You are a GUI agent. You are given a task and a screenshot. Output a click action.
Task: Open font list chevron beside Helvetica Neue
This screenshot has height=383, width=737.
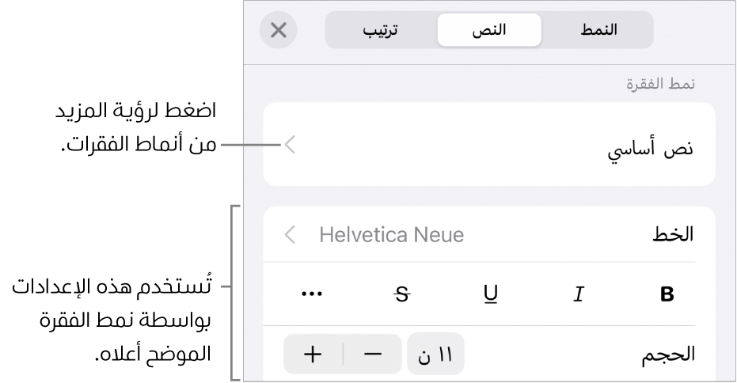(290, 235)
